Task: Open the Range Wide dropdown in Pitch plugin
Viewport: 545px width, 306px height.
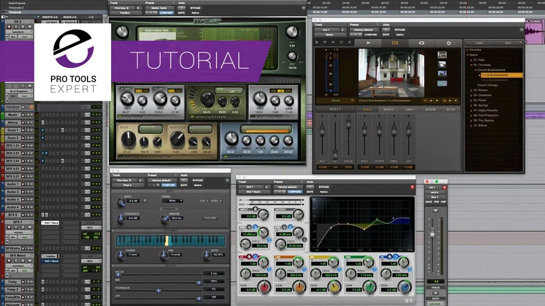Action: 173,201
